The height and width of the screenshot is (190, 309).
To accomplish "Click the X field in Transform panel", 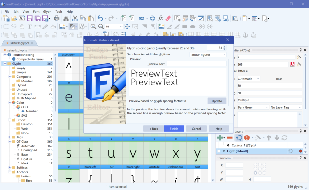I will [x=234, y=165].
